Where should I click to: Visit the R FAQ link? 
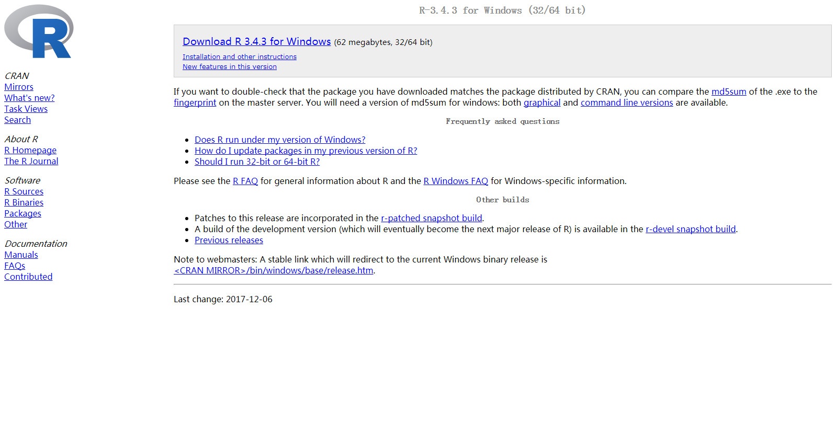click(245, 181)
